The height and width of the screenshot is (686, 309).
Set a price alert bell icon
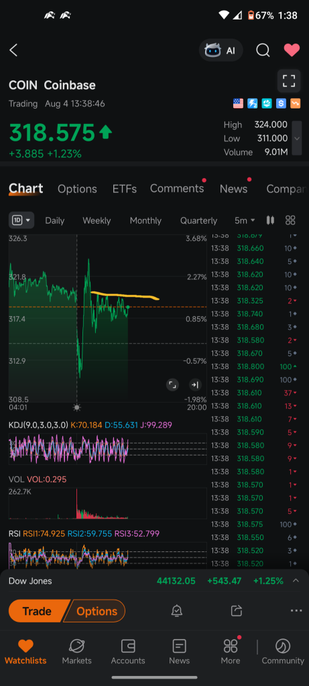pos(177,611)
